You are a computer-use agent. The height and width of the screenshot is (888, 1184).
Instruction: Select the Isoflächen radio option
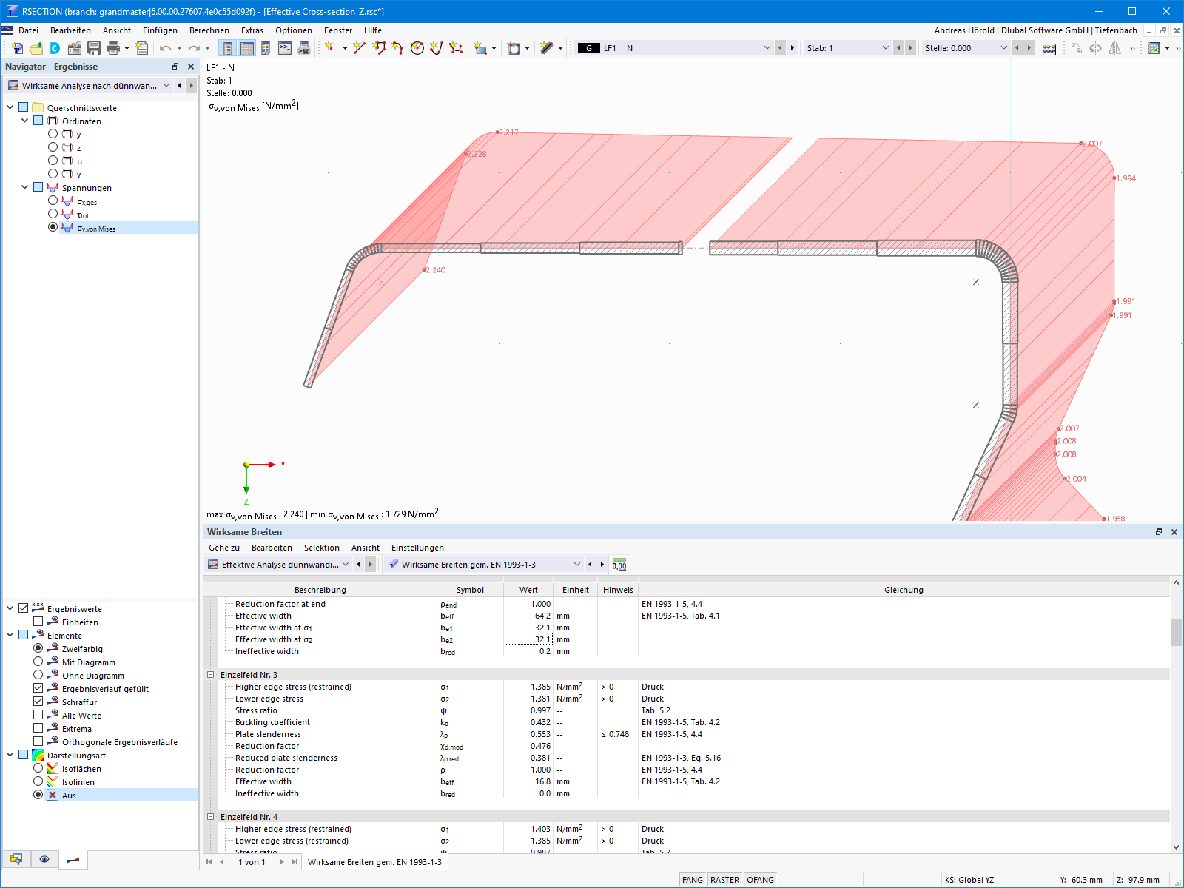point(38,768)
